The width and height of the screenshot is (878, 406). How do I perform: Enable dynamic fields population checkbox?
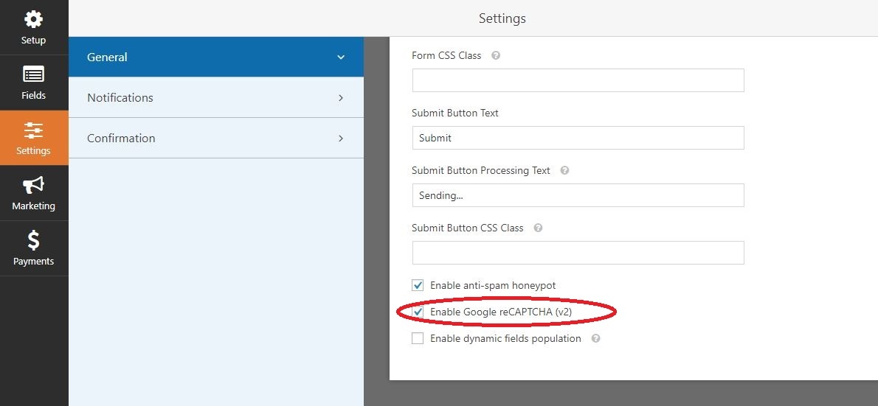[x=418, y=339]
